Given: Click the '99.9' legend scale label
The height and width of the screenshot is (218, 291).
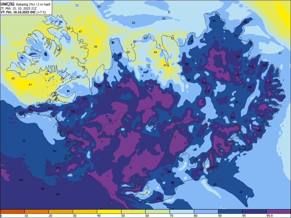Looking at the screenshot, I should 269,216.
